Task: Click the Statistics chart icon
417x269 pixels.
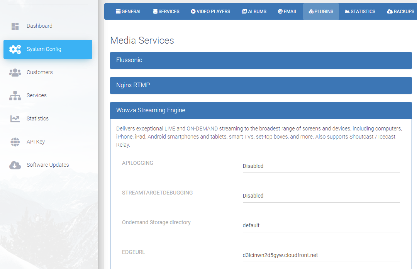Action: coord(15,119)
